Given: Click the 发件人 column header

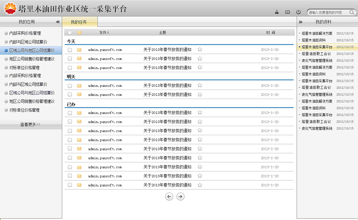Looking at the screenshot, I should coord(104,33).
